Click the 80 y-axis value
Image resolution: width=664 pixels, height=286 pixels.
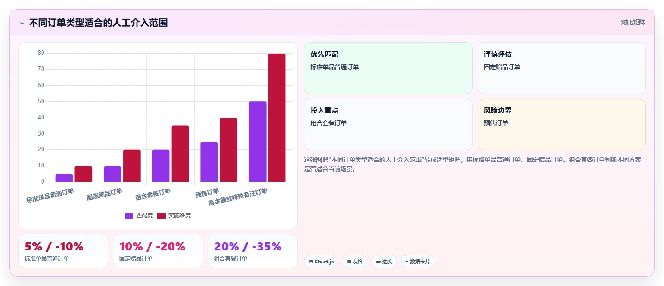41,53
